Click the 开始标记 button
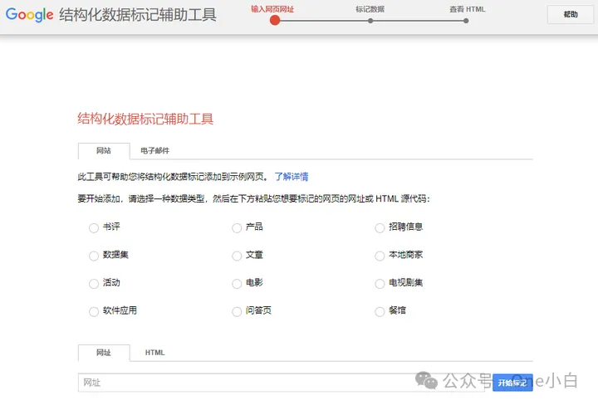This screenshot has width=598, height=405. [512, 383]
